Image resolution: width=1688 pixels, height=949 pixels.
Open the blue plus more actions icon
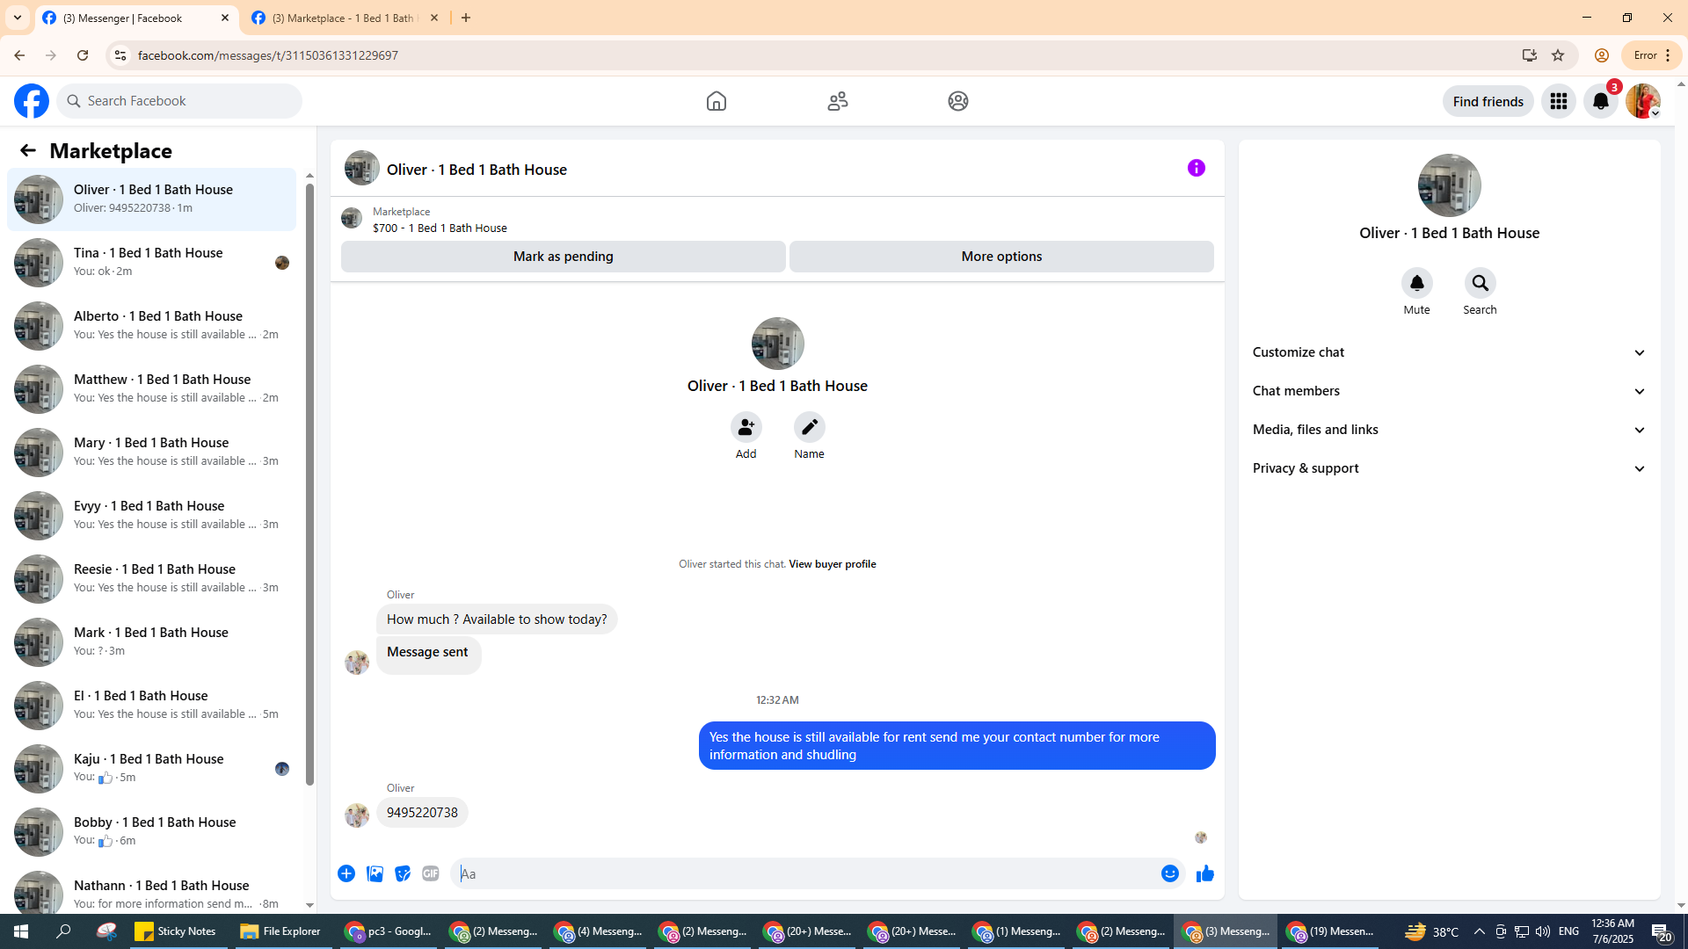tap(346, 873)
